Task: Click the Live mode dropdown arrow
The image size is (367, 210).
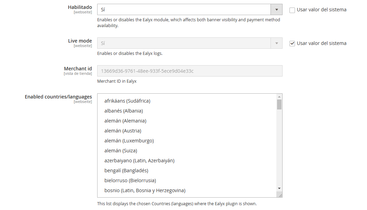Action: (x=276, y=43)
